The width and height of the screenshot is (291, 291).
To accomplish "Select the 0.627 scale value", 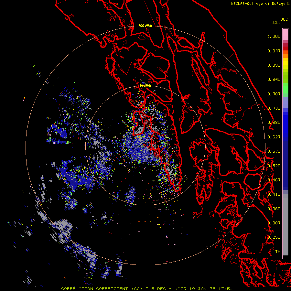I will pyautogui.click(x=274, y=137).
